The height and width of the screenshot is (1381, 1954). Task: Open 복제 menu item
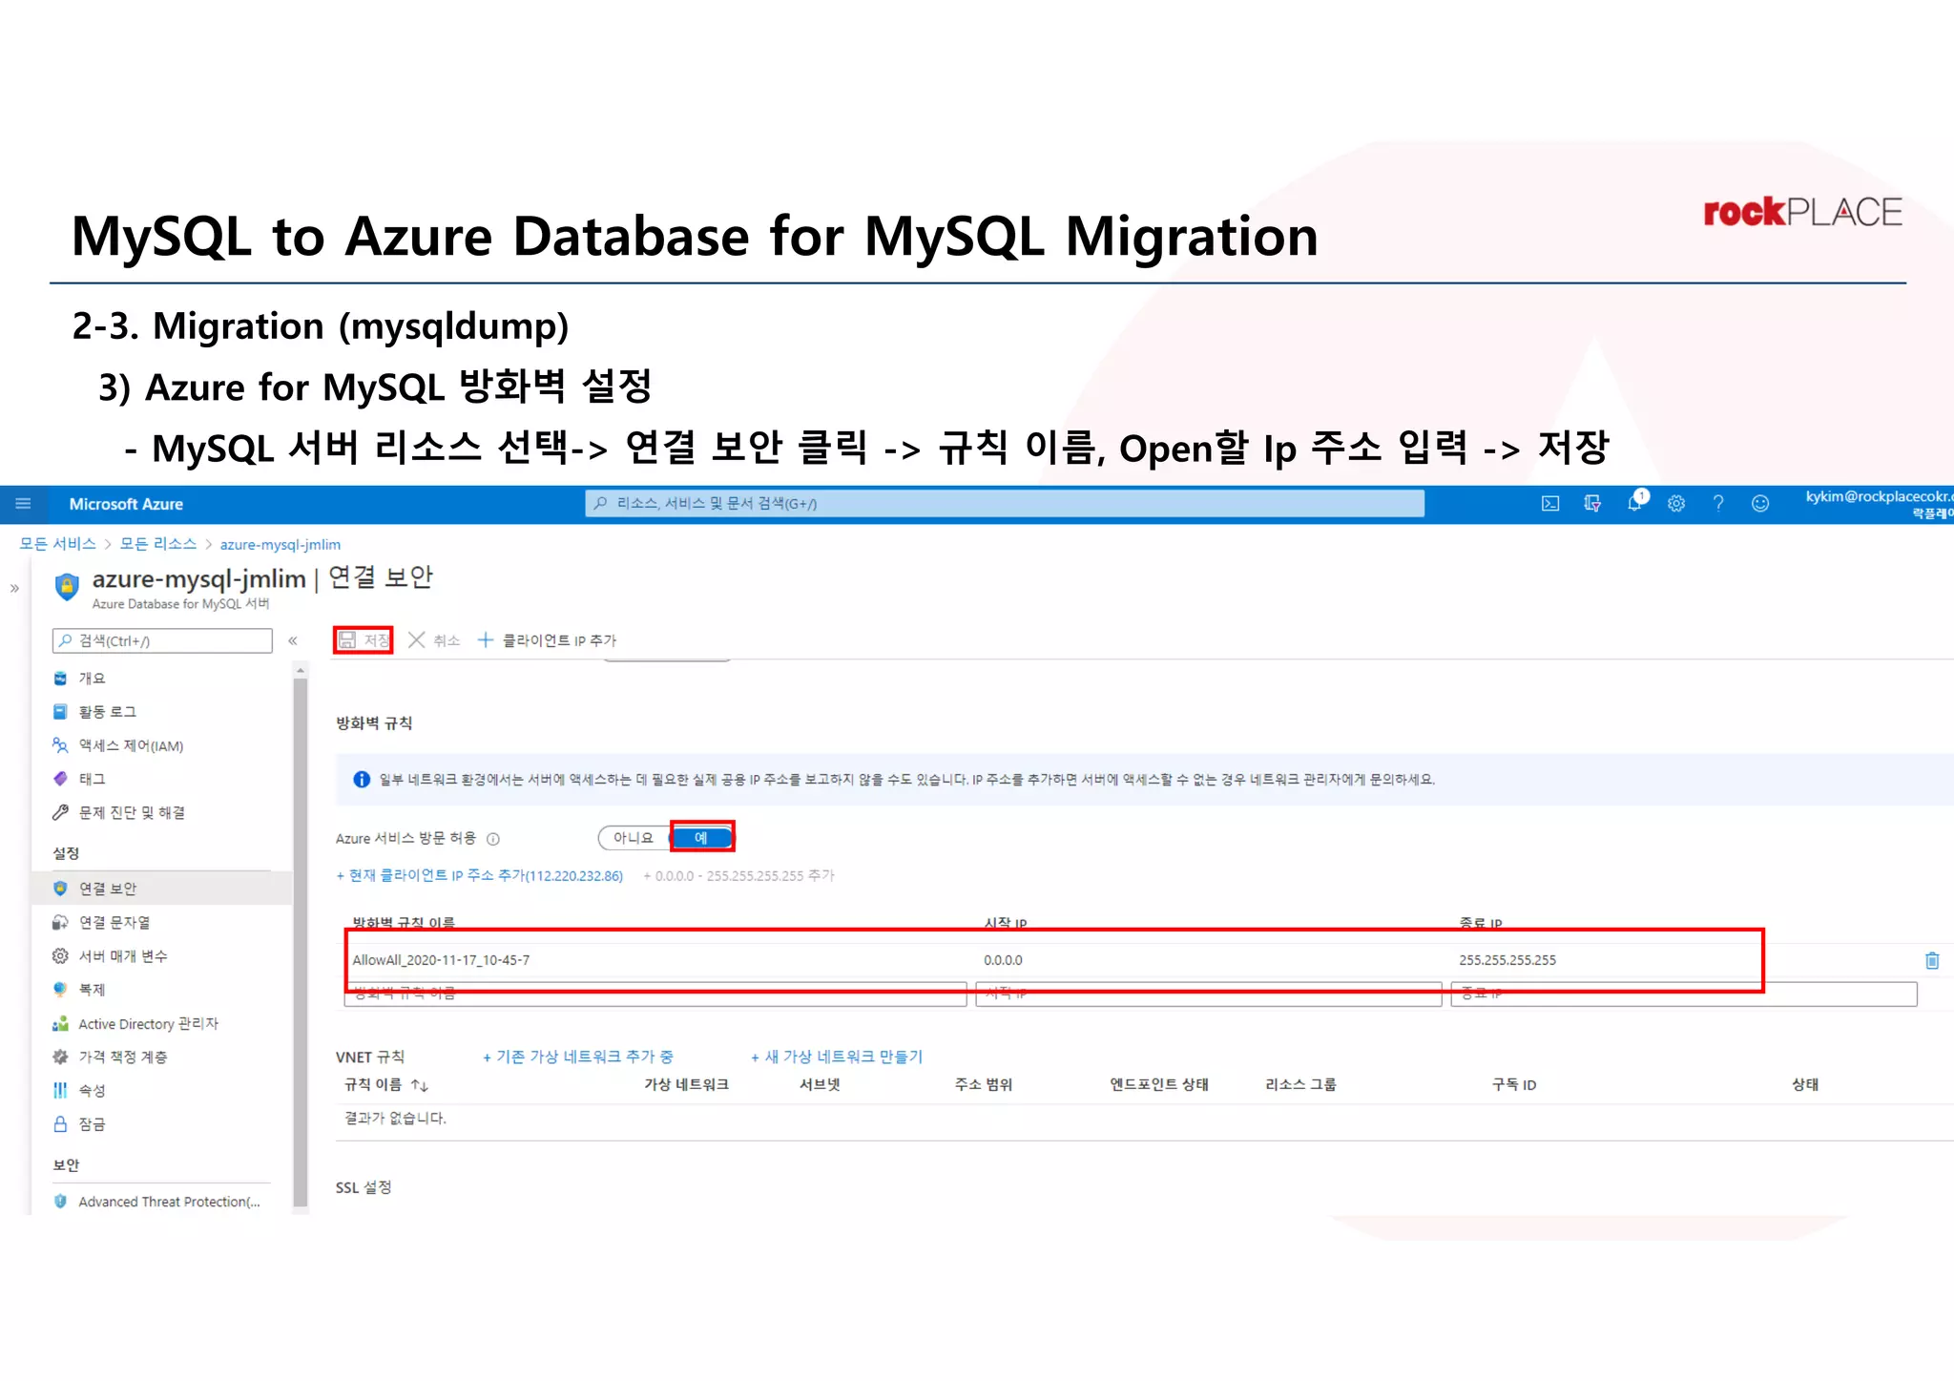92,990
